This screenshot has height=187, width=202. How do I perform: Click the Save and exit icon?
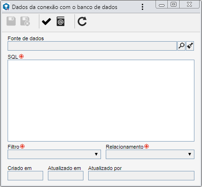25,21
